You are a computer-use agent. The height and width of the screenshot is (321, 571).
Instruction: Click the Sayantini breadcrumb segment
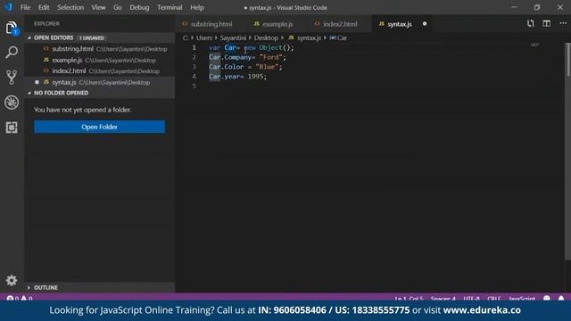click(233, 37)
